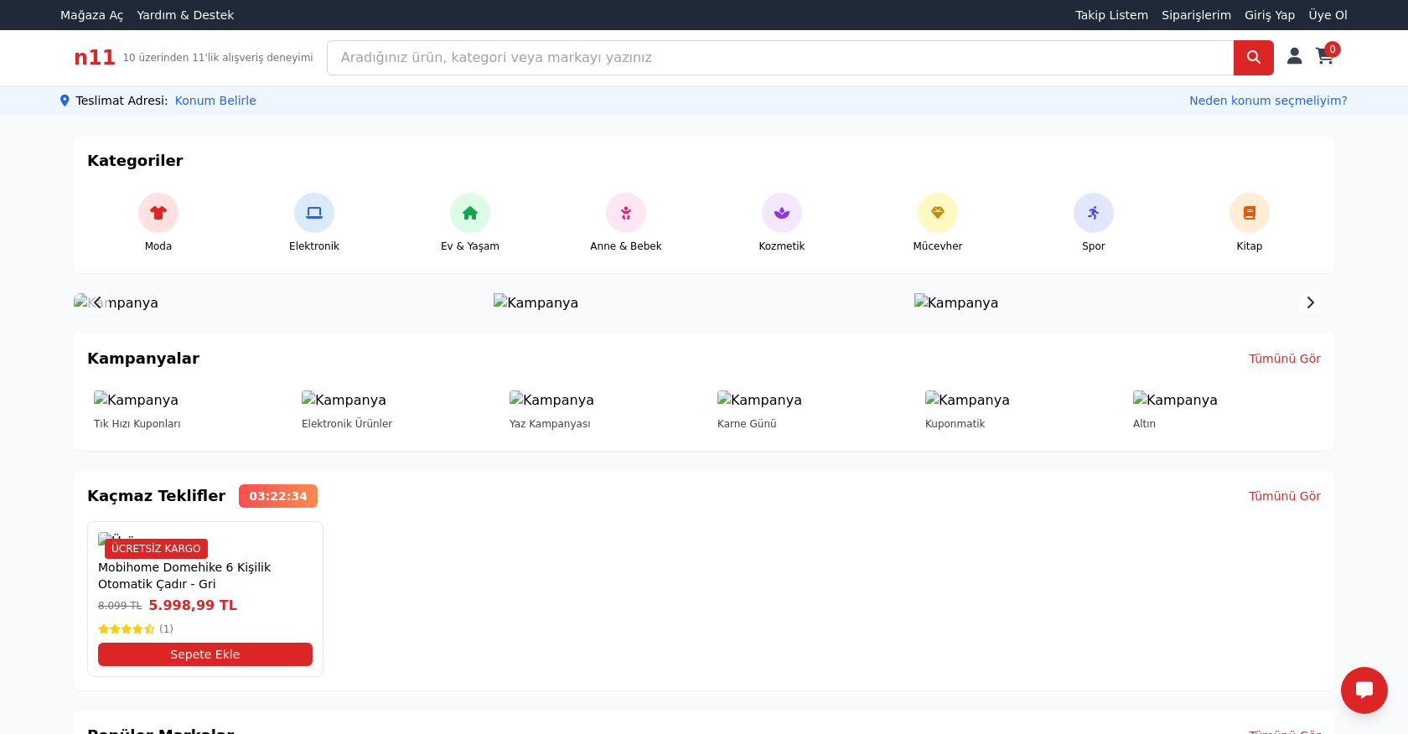Select the Elektronik laptop icon
Viewport: 1408px width, 734px height.
click(x=314, y=213)
